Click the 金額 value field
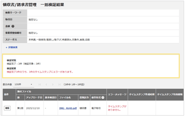 103,26
